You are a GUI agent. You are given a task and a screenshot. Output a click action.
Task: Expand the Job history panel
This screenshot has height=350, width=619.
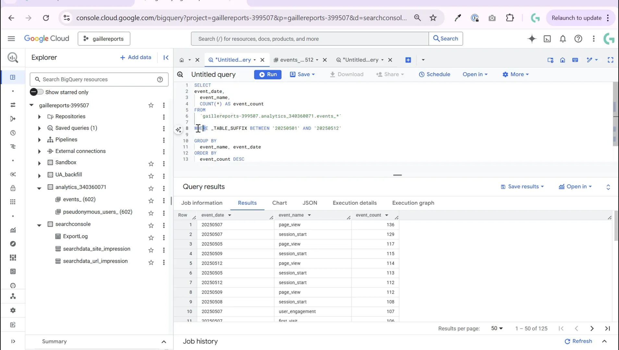coord(604,341)
